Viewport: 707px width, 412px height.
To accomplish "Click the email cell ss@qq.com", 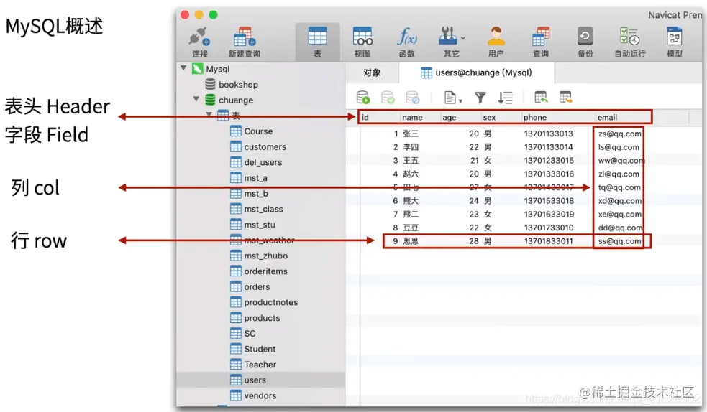I will coord(619,241).
